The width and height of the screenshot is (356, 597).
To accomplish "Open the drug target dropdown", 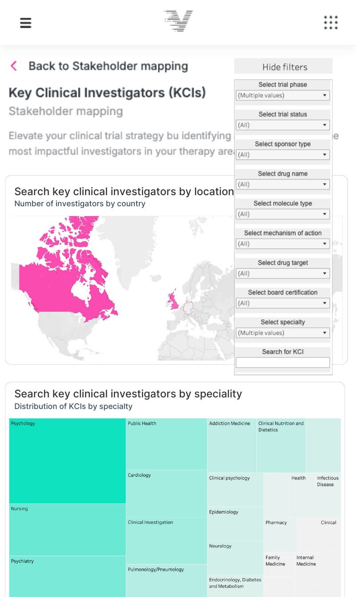I will [x=283, y=274].
